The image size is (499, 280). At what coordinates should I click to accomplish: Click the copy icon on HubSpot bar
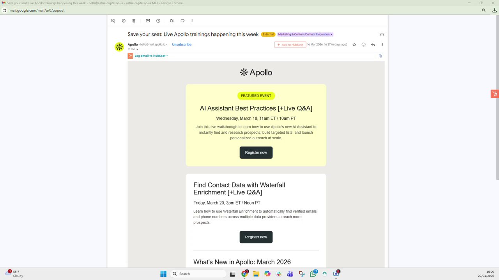point(380,56)
